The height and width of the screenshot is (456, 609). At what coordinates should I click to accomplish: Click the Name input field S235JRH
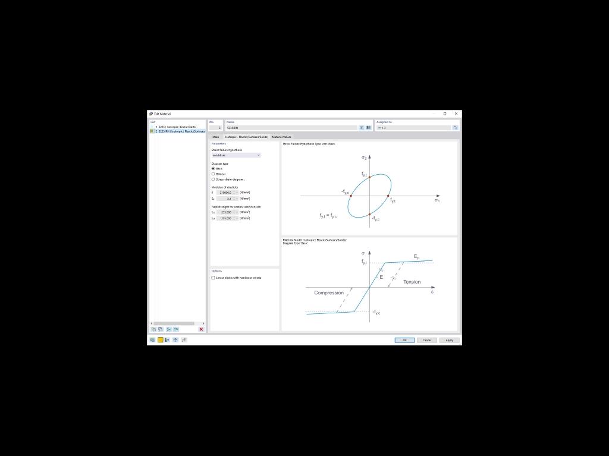(x=291, y=128)
